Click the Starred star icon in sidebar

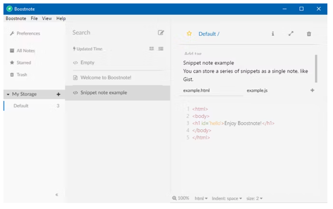pyautogui.click(x=12, y=63)
